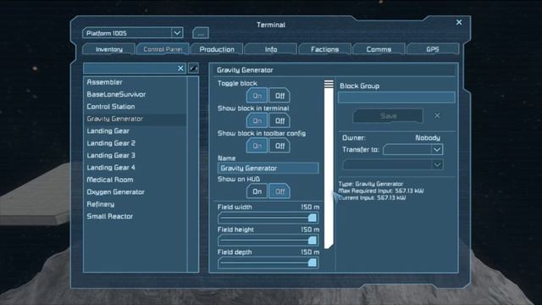Viewport: 542px width, 305px height.
Task: Set Show block in terminal Off
Action: 279,120
